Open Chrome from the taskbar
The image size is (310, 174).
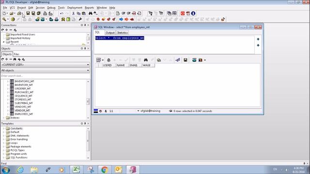tap(105, 170)
